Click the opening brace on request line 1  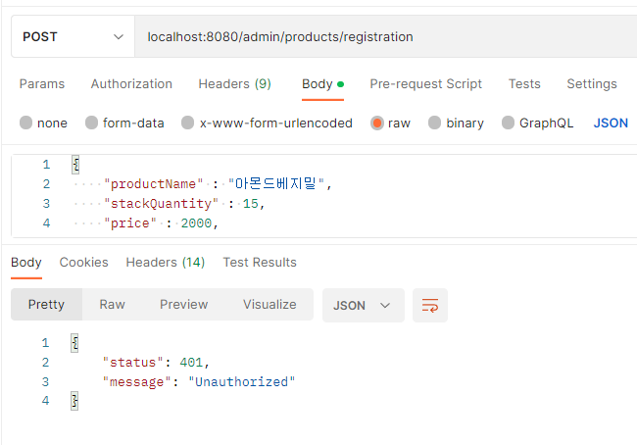(x=75, y=165)
